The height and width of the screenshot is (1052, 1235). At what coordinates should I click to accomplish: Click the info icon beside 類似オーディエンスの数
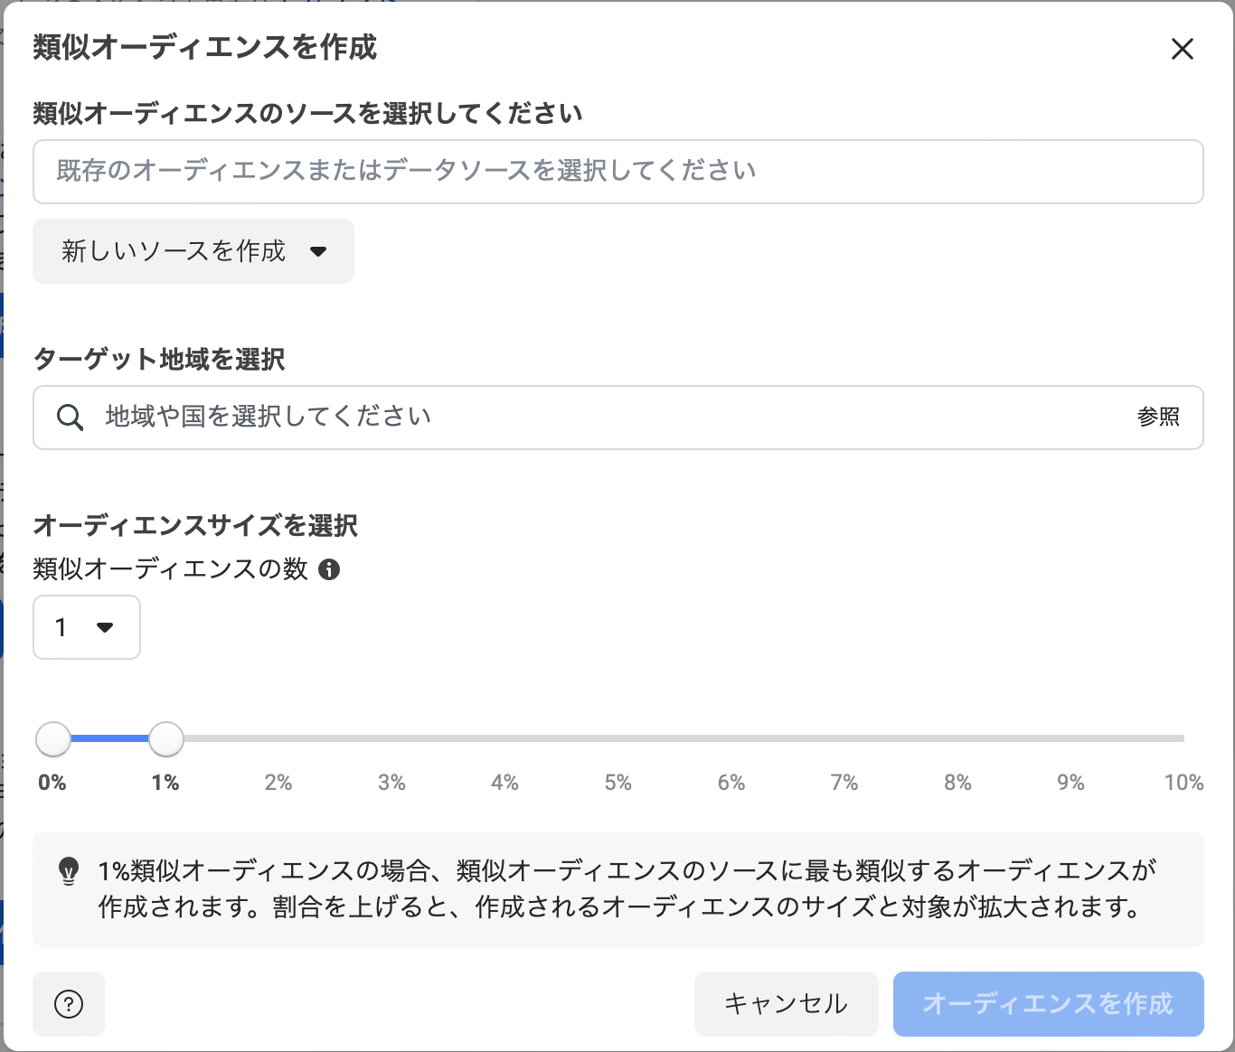[x=329, y=569]
